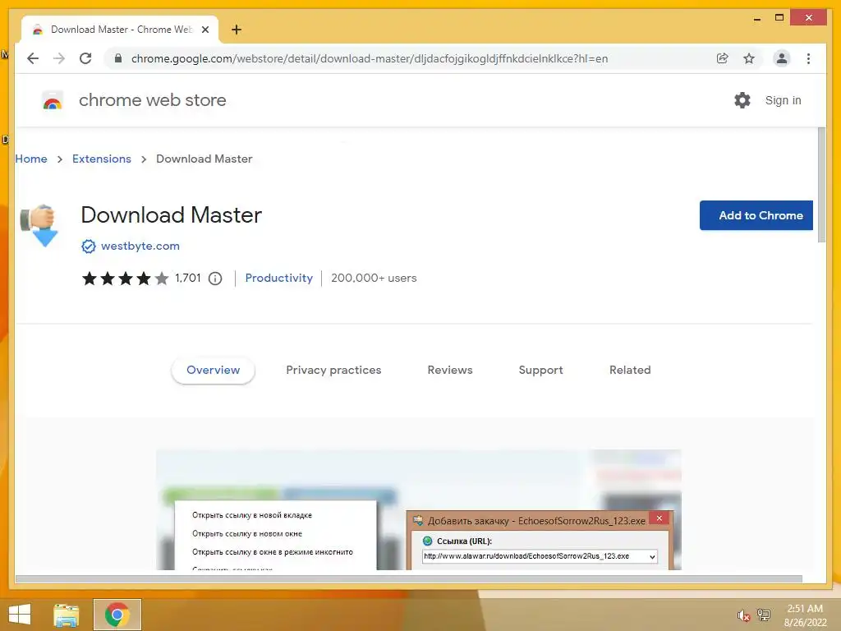Click the browser forward arrow
This screenshot has height=631, width=841.
(x=59, y=58)
